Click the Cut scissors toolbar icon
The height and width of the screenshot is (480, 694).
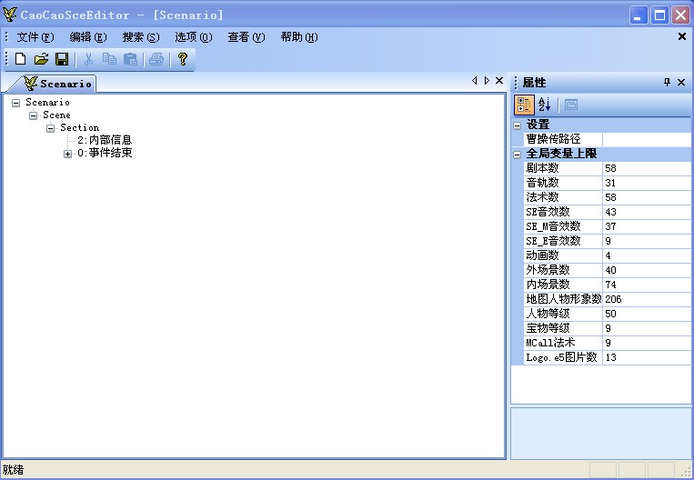(88, 59)
